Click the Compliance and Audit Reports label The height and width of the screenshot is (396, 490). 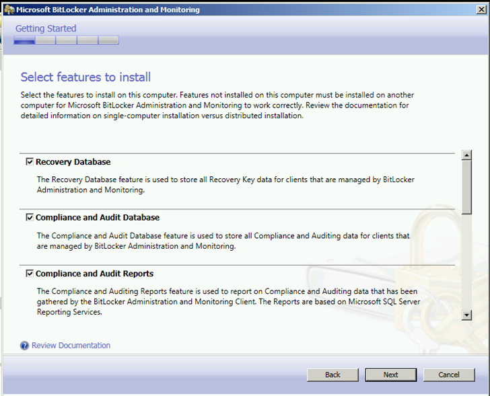coord(94,274)
